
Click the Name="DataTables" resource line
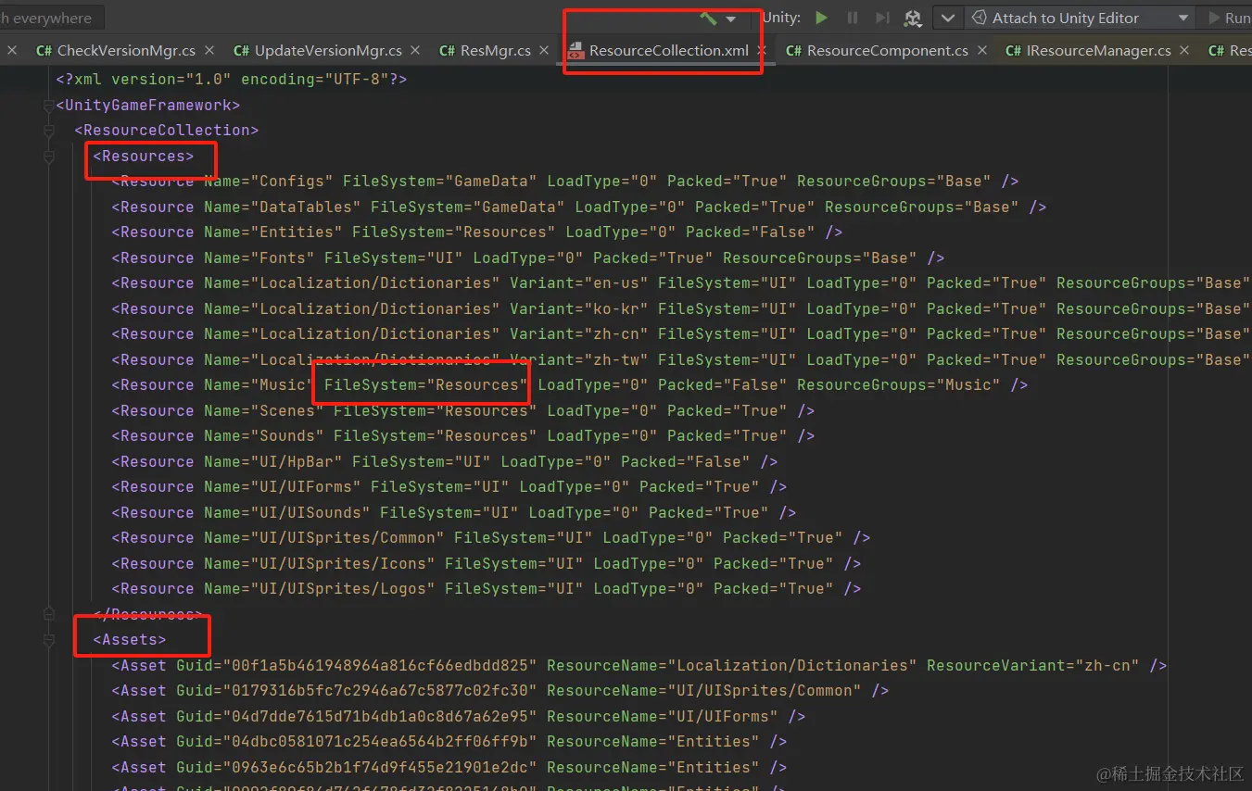click(579, 207)
